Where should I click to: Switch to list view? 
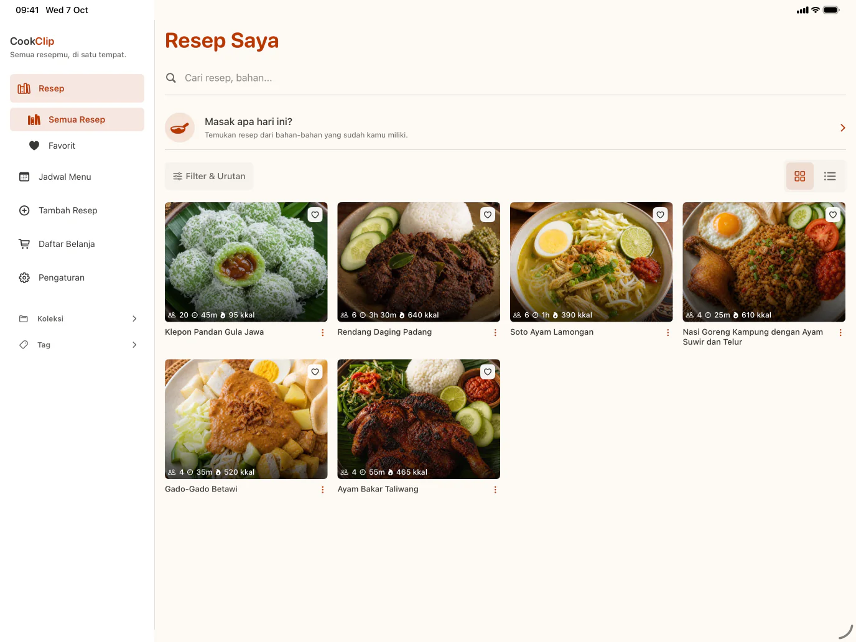point(830,176)
